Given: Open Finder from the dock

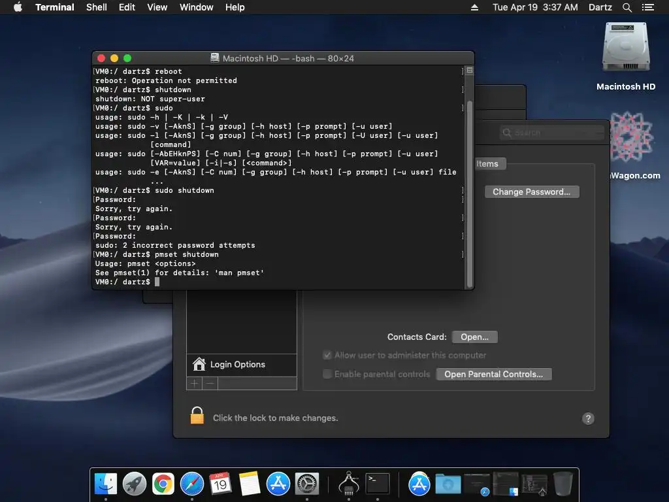Looking at the screenshot, I should coord(105,484).
